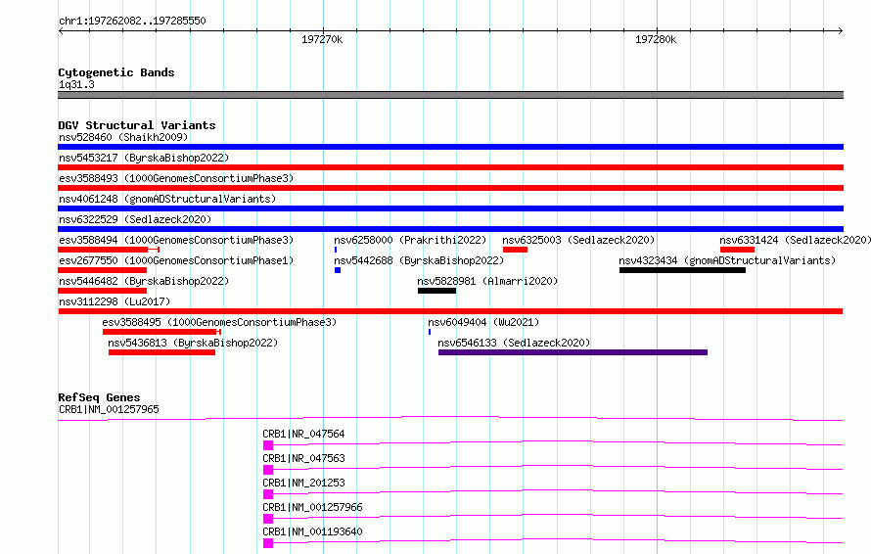Select the blue bar under nsv528460
Screen dimensions: 871x554
point(450,147)
